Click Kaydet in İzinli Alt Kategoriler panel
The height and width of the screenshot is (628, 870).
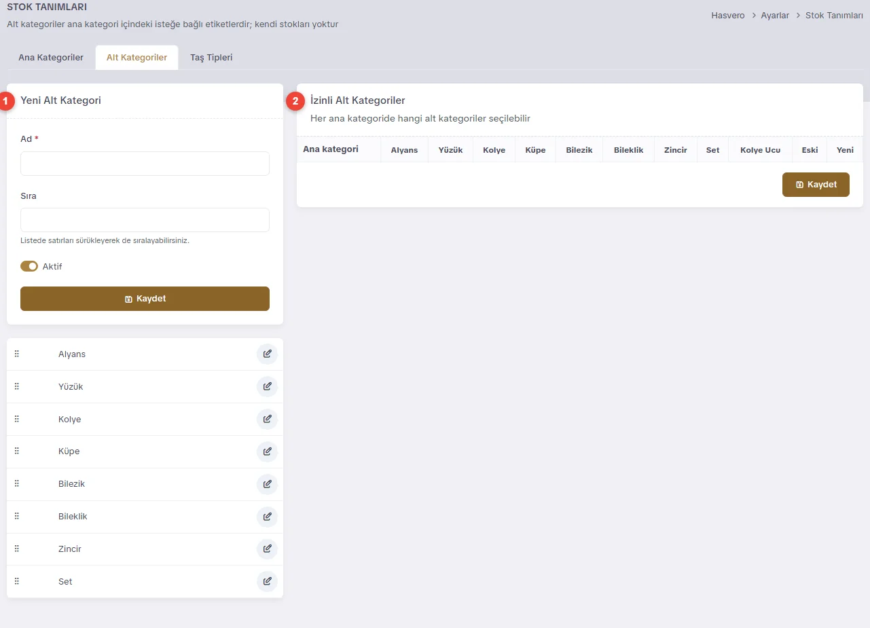[x=816, y=185]
